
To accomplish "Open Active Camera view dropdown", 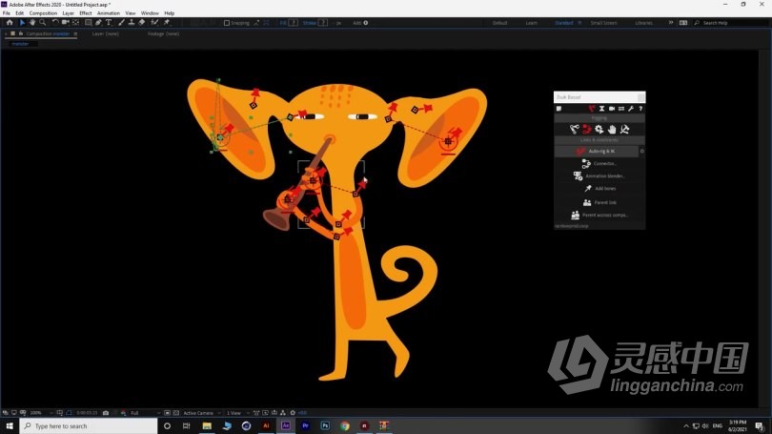I will [x=202, y=413].
